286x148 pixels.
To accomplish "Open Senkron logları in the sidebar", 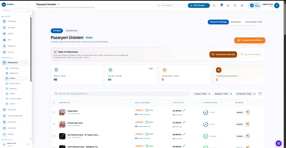I will [16, 99].
